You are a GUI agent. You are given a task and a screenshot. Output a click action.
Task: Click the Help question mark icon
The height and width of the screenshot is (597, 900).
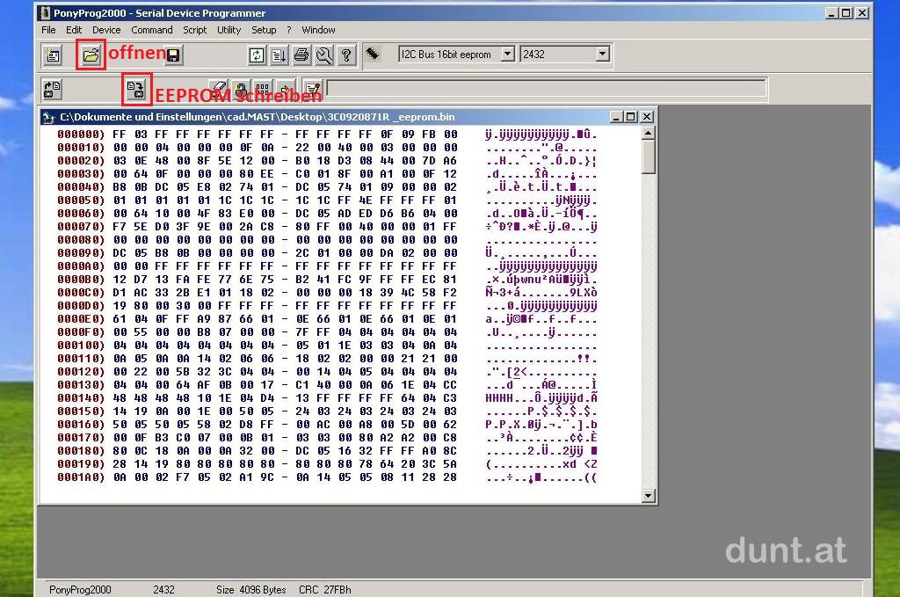click(347, 55)
